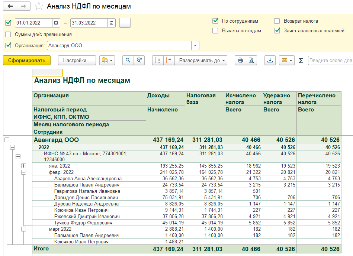Add report to favorites with star icon
This screenshot has width=353, height=256.
[x=38, y=6]
